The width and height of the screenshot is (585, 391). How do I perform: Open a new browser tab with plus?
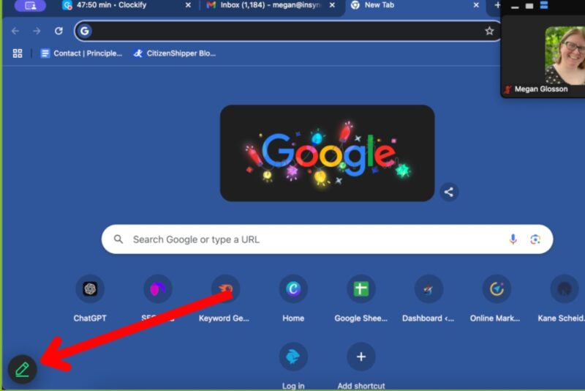tap(497, 5)
